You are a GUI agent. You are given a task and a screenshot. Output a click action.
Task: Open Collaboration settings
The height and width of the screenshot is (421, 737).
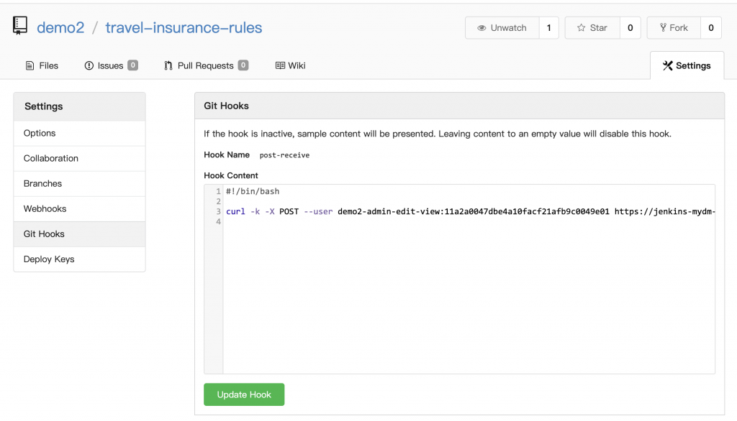click(x=51, y=158)
